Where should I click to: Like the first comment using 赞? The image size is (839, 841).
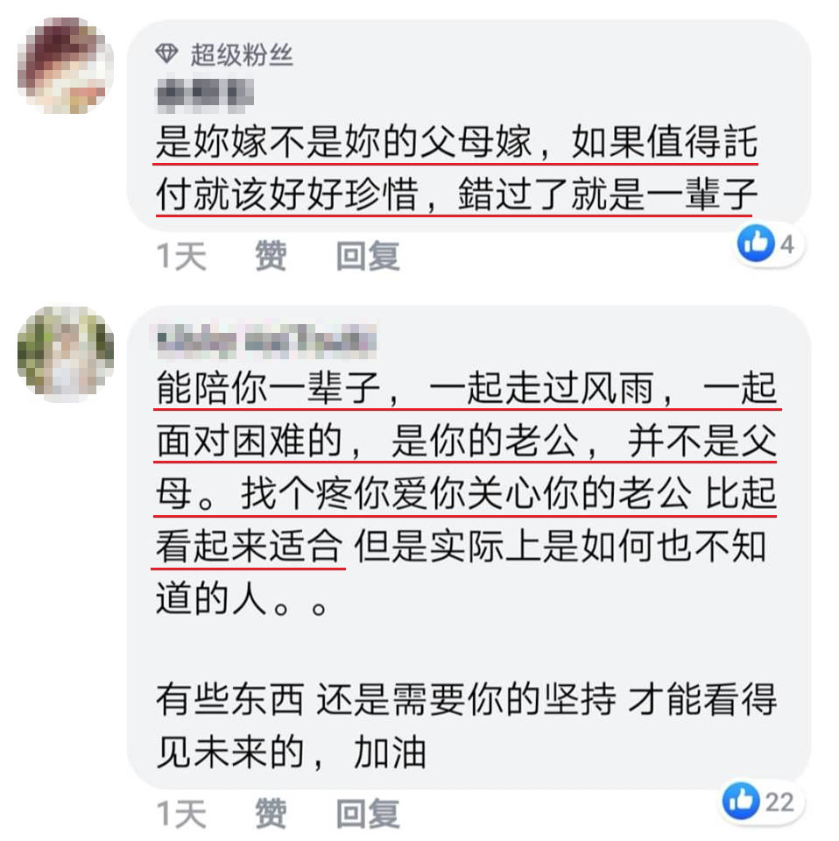click(271, 256)
